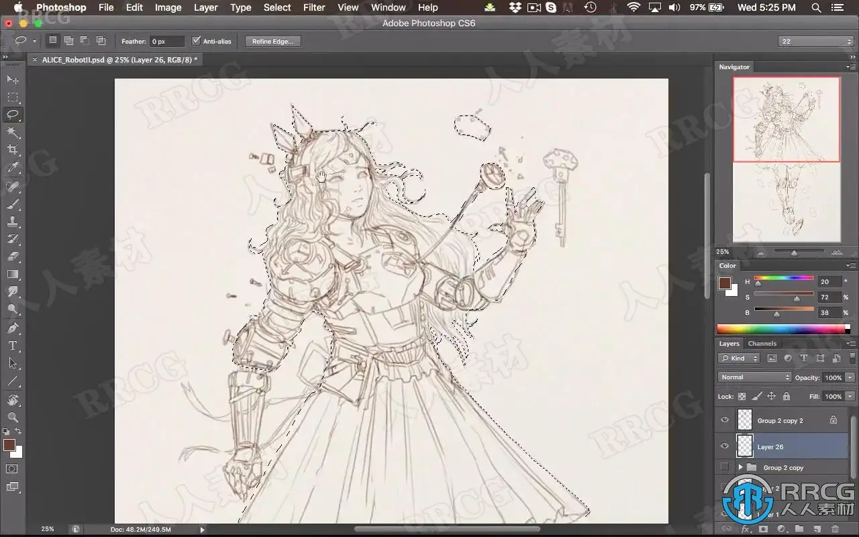Filter for pixel layers
This screenshot has height=537, width=859.
[x=772, y=358]
